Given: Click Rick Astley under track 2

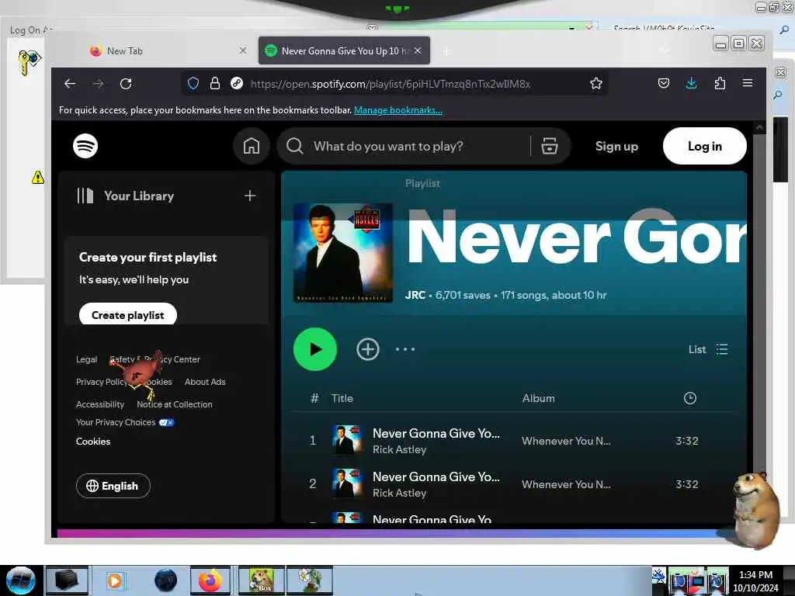Looking at the screenshot, I should click(399, 493).
